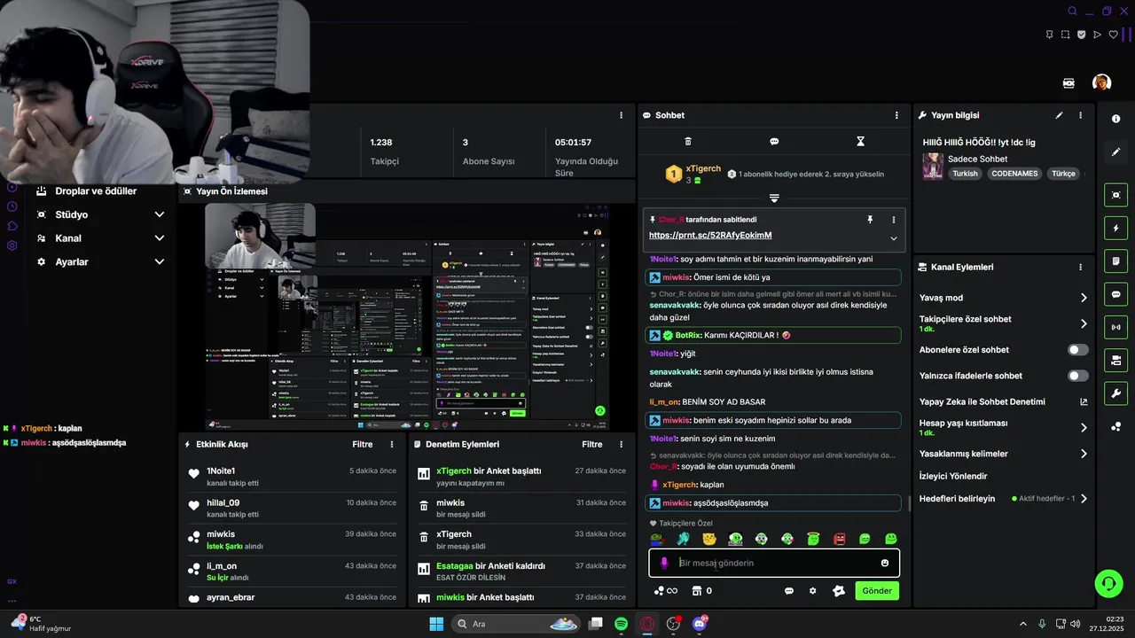Open the Etkinlik Akışı panel three-dot menu
This screenshot has width=1135, height=638.
pos(392,444)
